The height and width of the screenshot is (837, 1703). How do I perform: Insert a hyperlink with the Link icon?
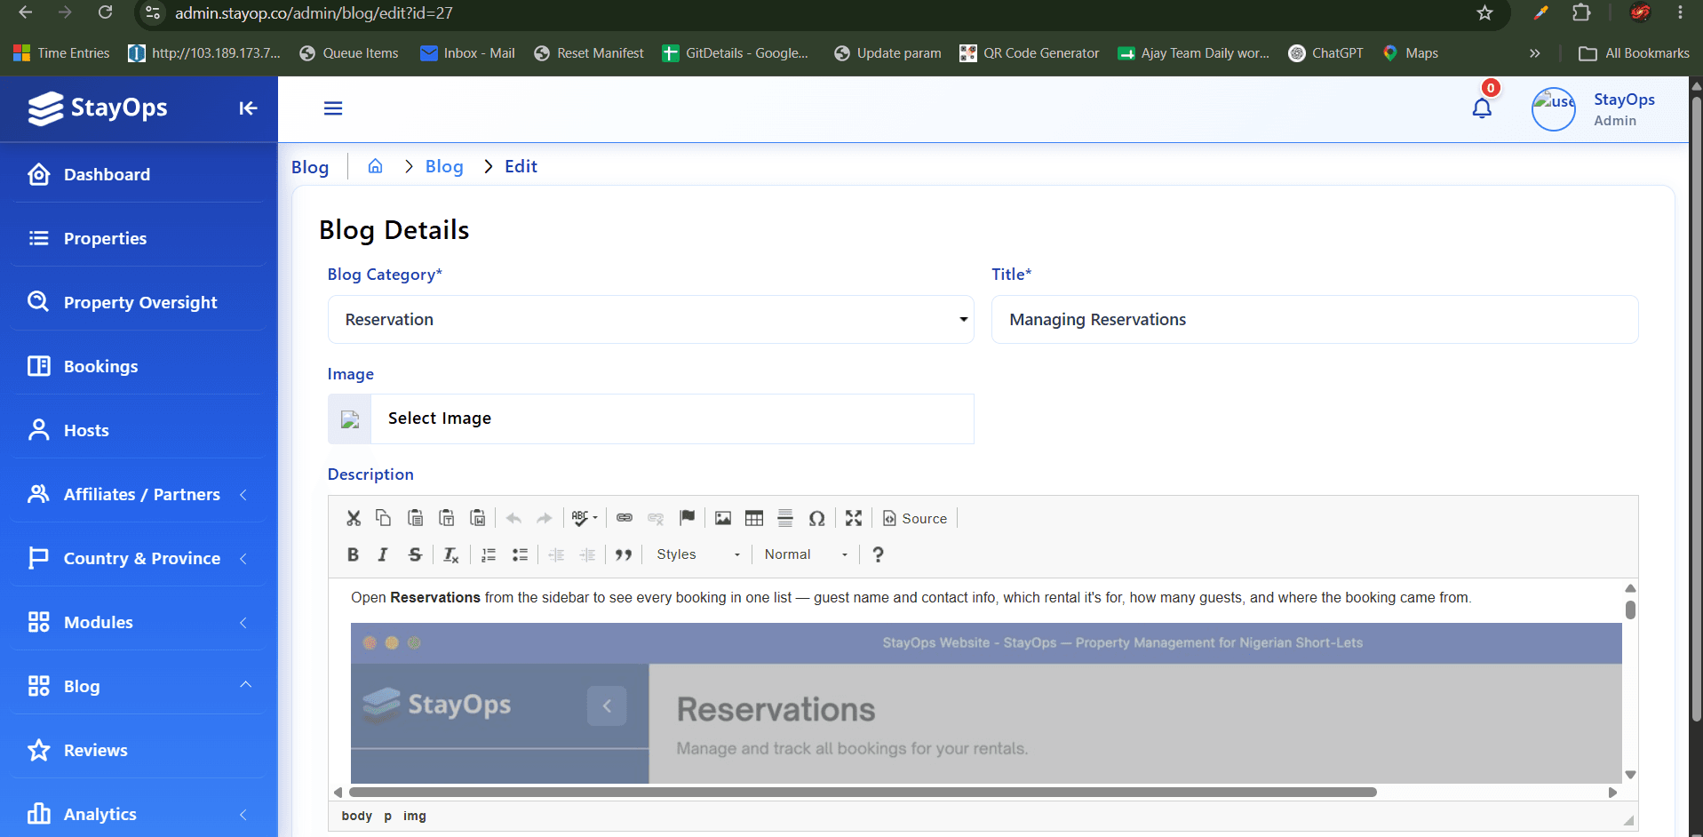625,518
